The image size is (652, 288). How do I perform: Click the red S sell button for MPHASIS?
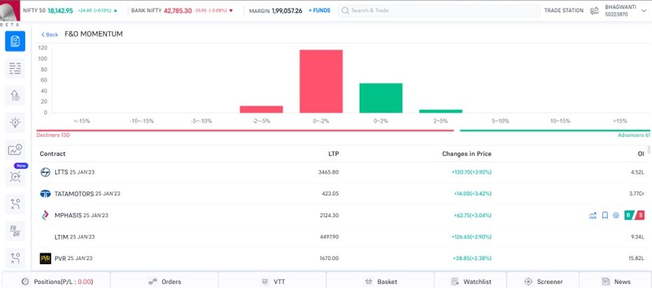pos(640,215)
